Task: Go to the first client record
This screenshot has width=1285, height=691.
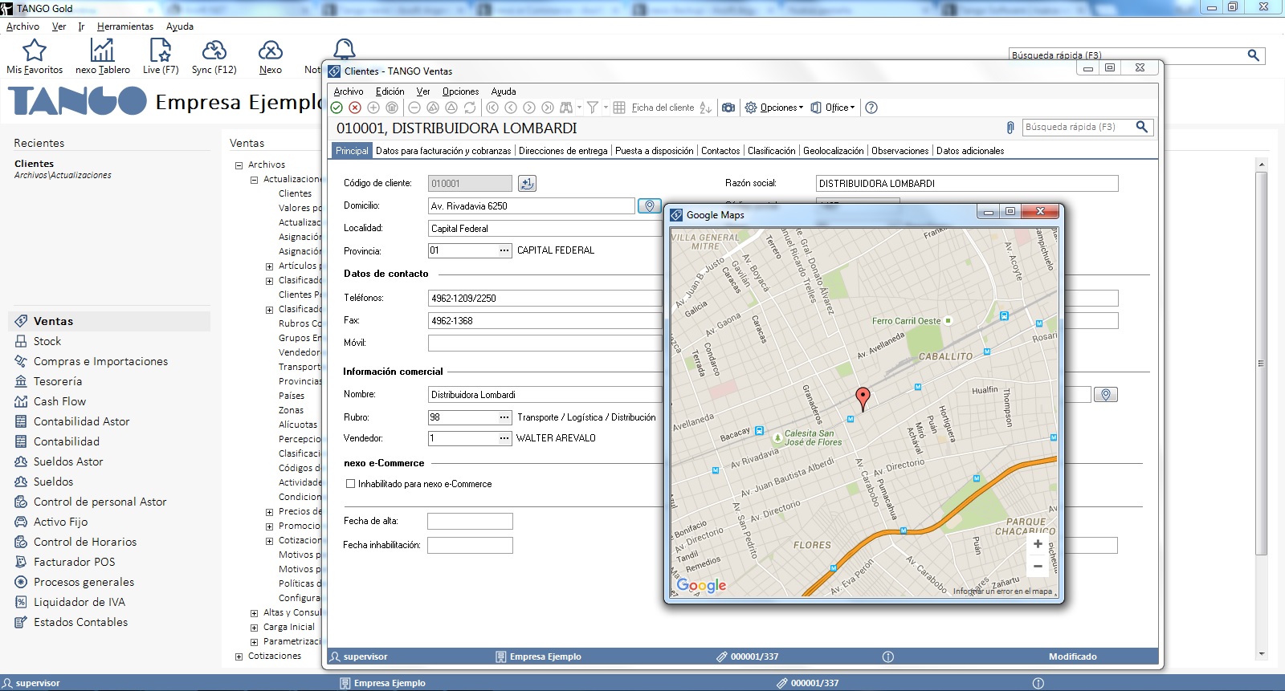Action: coord(492,108)
